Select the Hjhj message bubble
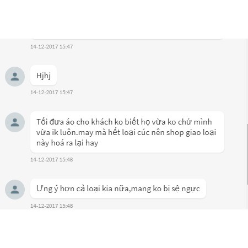 pos(44,76)
